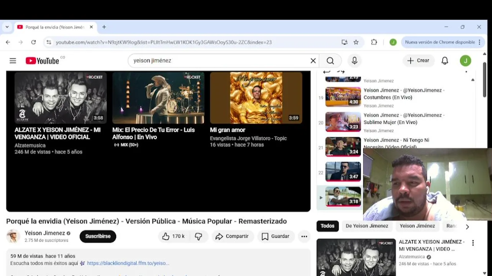Open the Crear menu
The image size is (492, 276).
click(x=418, y=61)
